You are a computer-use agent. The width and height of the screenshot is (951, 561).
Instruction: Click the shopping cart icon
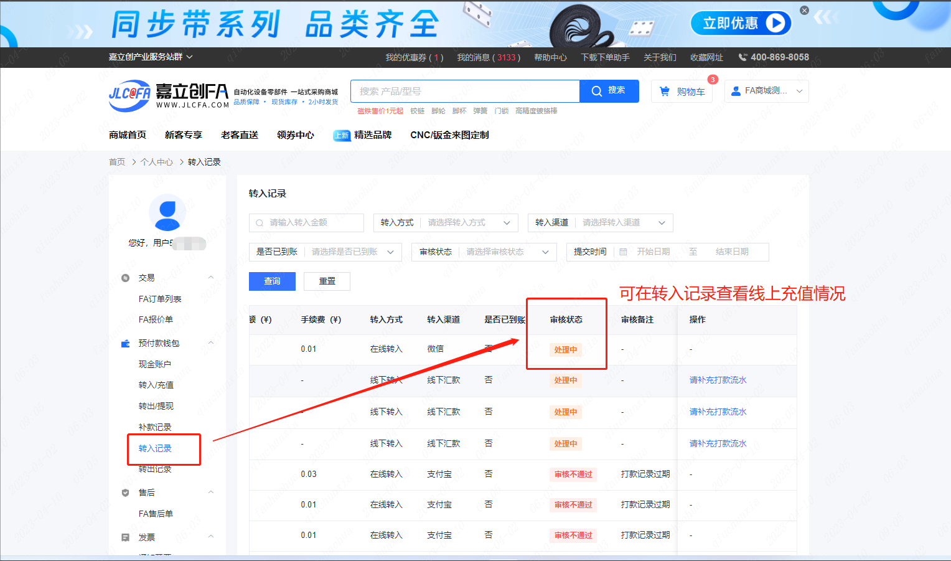[665, 92]
